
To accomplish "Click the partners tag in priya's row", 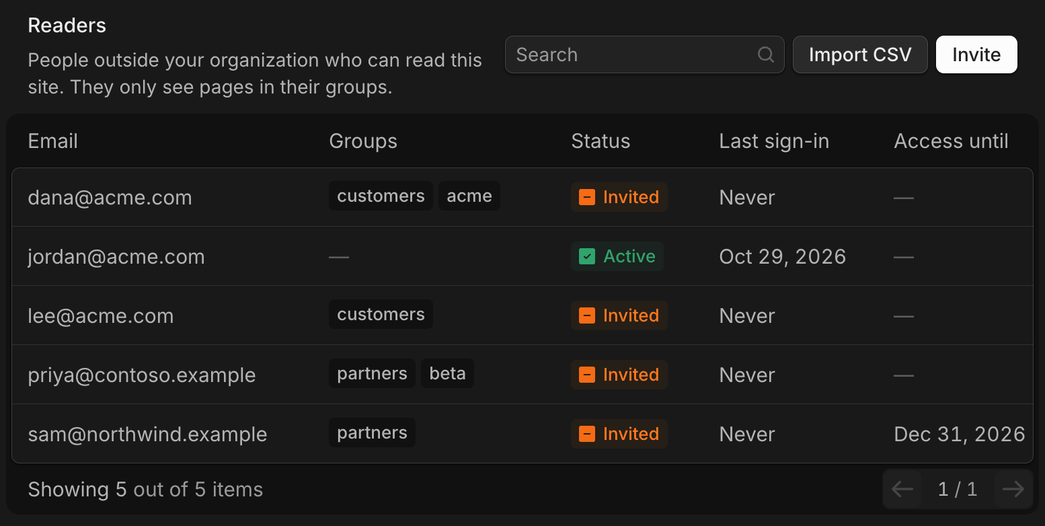I will click(372, 373).
